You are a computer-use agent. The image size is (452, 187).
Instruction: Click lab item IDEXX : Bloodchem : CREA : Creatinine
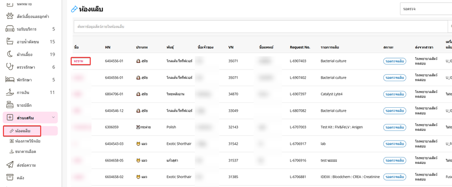(x=350, y=177)
